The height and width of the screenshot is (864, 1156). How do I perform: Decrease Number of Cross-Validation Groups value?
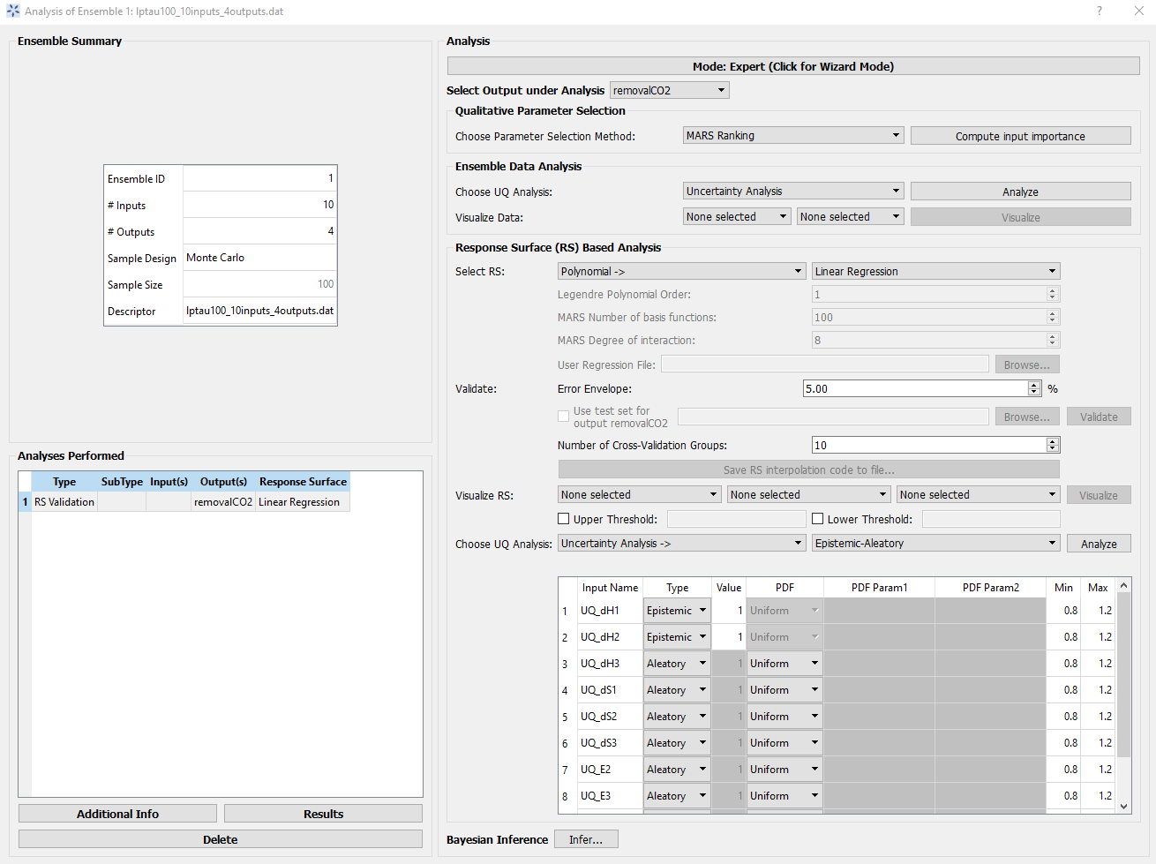pyautogui.click(x=1052, y=449)
